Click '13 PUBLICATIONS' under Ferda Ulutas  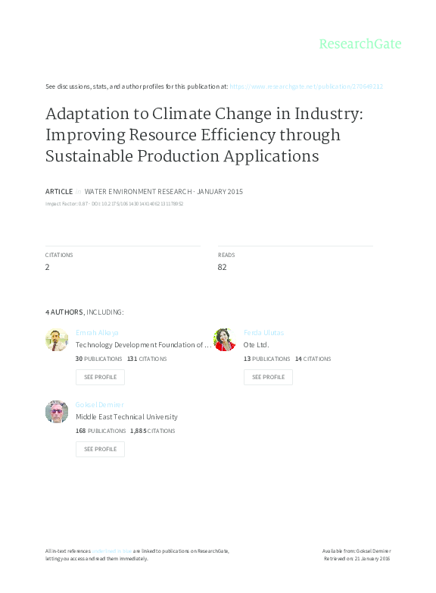click(266, 359)
